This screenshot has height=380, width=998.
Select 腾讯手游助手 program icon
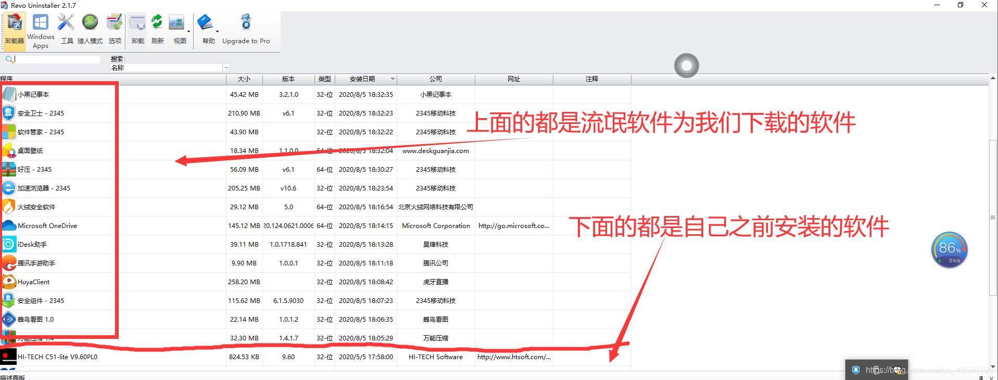[9, 263]
